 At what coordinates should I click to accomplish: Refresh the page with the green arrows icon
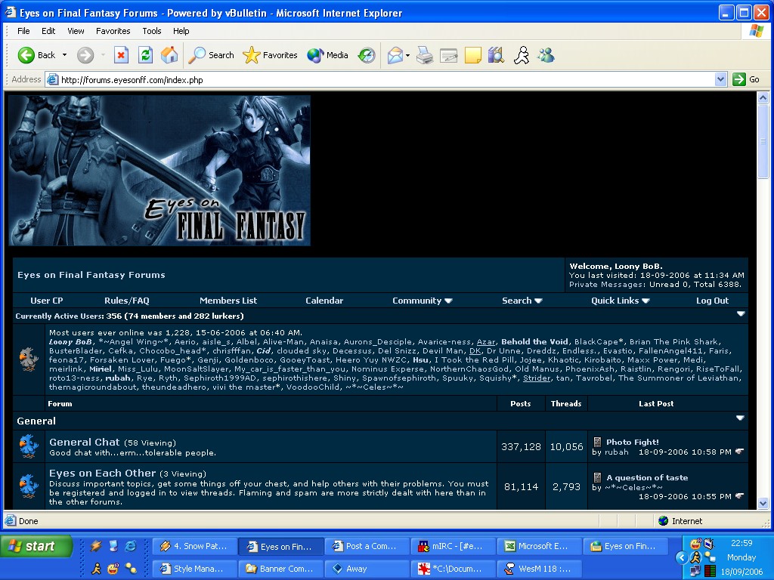tap(145, 55)
